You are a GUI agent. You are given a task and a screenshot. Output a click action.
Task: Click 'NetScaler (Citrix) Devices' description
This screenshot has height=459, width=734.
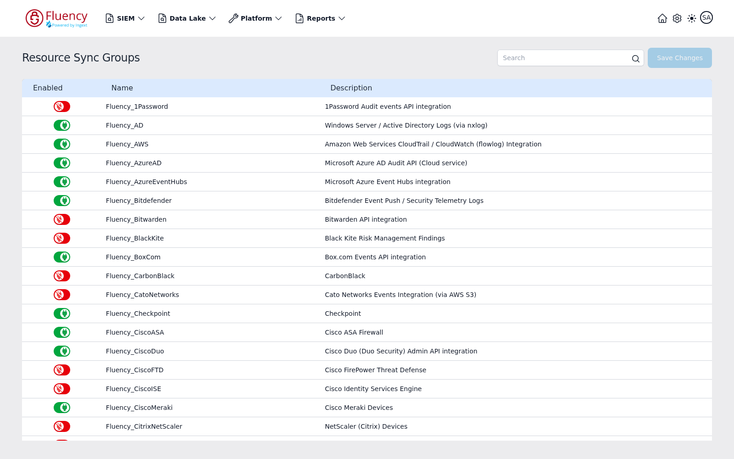pos(366,426)
